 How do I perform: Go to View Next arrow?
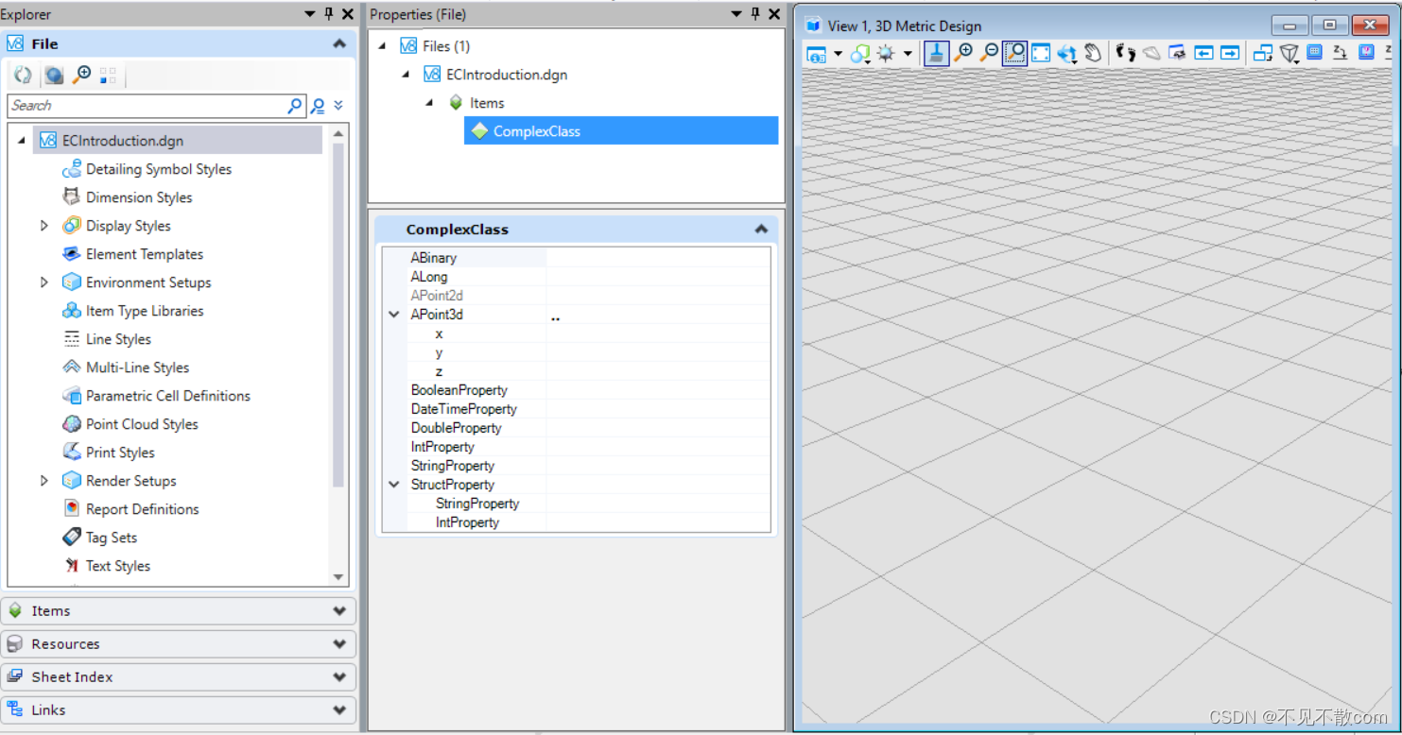[1229, 54]
